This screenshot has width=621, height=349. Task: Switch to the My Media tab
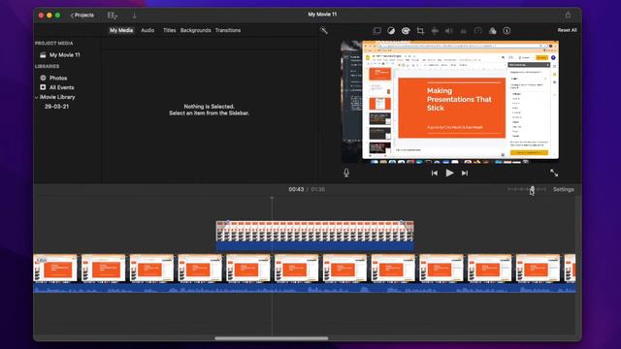(121, 30)
